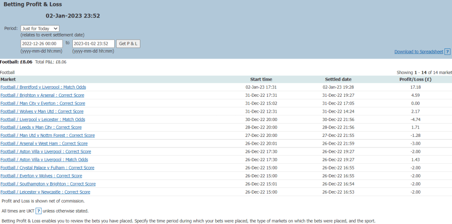The width and height of the screenshot is (452, 224).
Task: Open Liverpool v Leicester Match Odds link
Action: [x=43, y=119]
